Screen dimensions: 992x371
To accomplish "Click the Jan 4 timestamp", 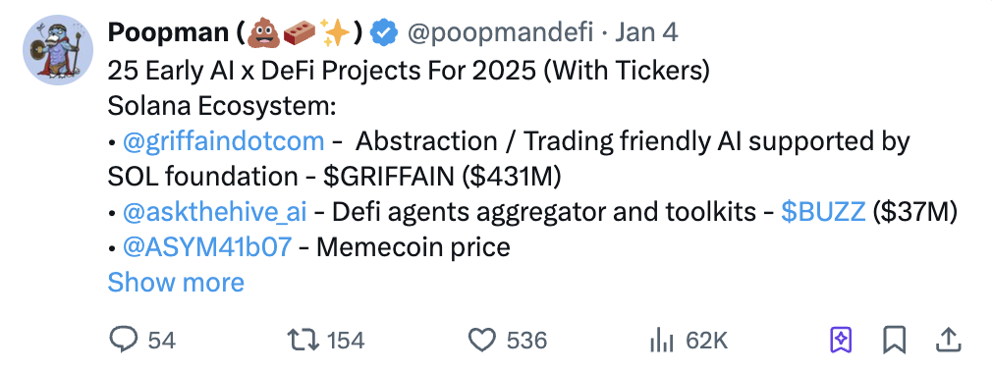I will point(646,32).
